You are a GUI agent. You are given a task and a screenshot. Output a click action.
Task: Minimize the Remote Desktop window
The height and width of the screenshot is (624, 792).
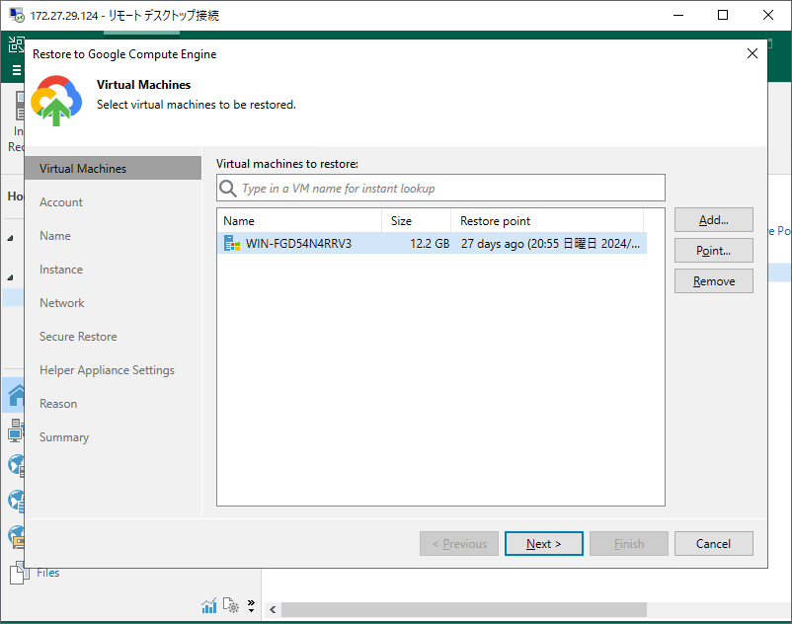678,15
